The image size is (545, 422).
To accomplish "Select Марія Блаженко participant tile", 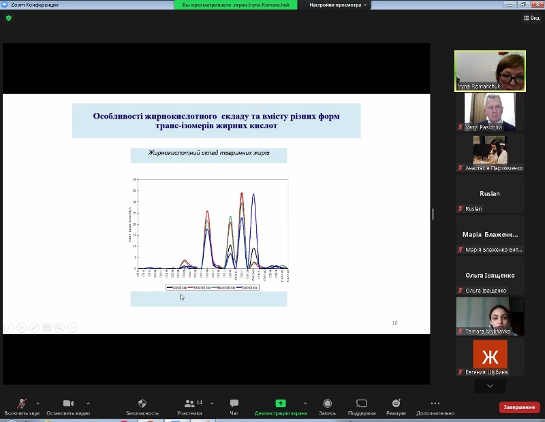I will click(x=490, y=234).
